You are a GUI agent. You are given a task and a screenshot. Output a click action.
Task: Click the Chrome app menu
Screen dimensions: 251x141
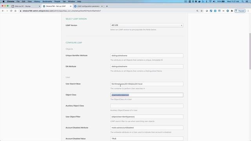pyautogui.click(x=11, y=2)
